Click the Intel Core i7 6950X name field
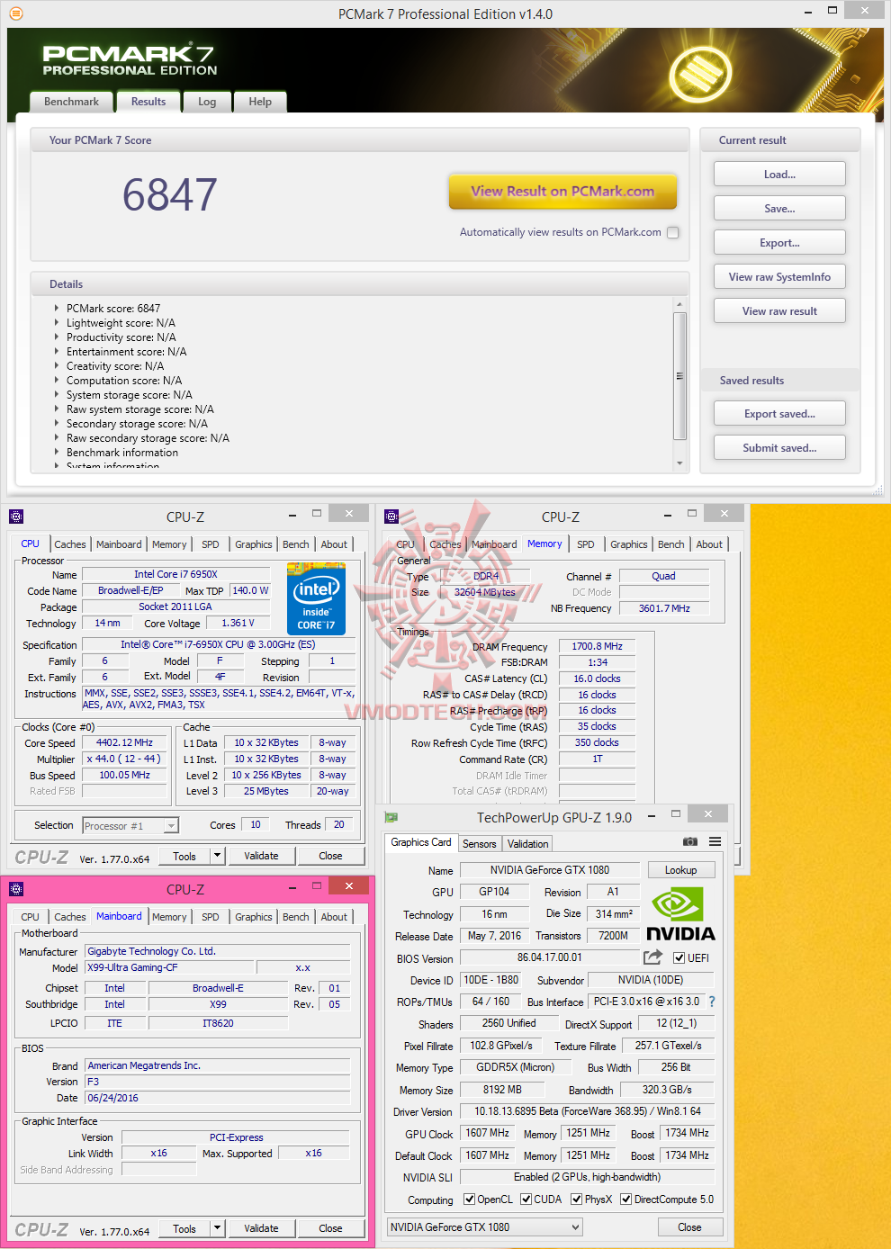The width and height of the screenshot is (891, 1249). pyautogui.click(x=175, y=574)
